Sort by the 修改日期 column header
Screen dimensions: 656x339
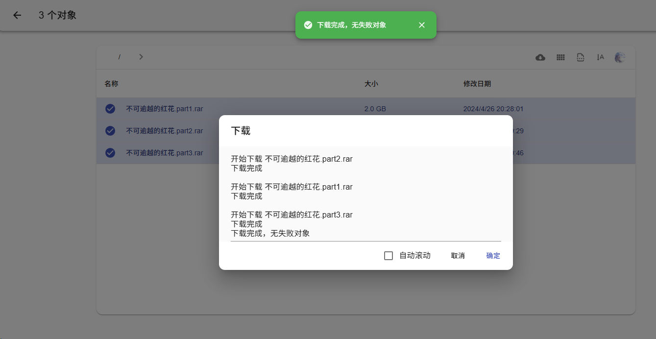476,83
